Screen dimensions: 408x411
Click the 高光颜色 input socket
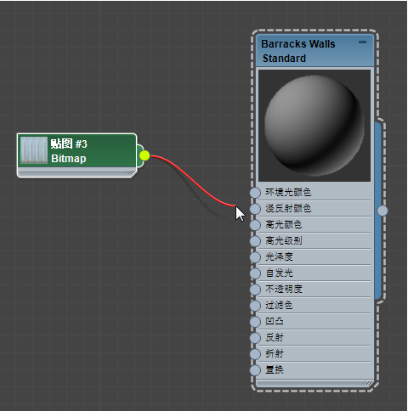click(255, 225)
